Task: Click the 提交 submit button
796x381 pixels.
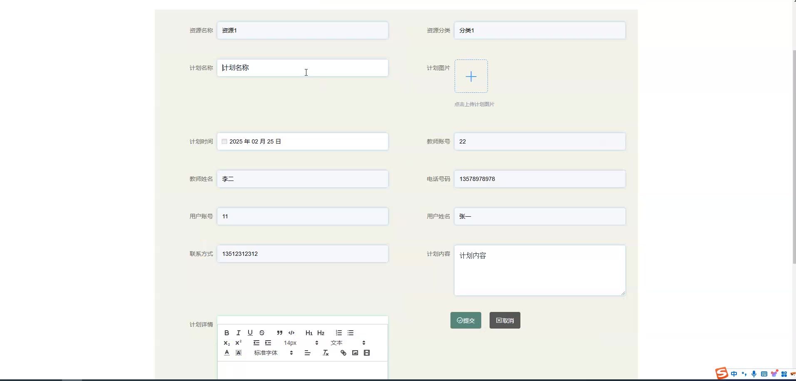Action: point(465,320)
